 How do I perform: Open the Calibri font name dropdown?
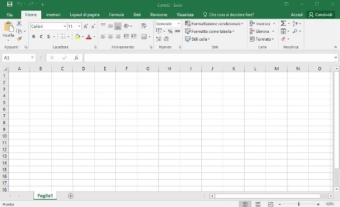65,26
